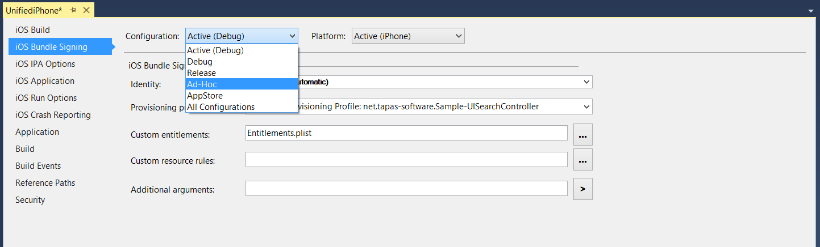Close the UnifiediPhone tab
Screen dimensions: 820x247
point(86,10)
